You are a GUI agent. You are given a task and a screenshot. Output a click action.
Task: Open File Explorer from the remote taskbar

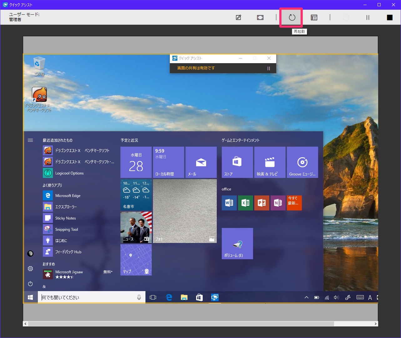point(184,297)
